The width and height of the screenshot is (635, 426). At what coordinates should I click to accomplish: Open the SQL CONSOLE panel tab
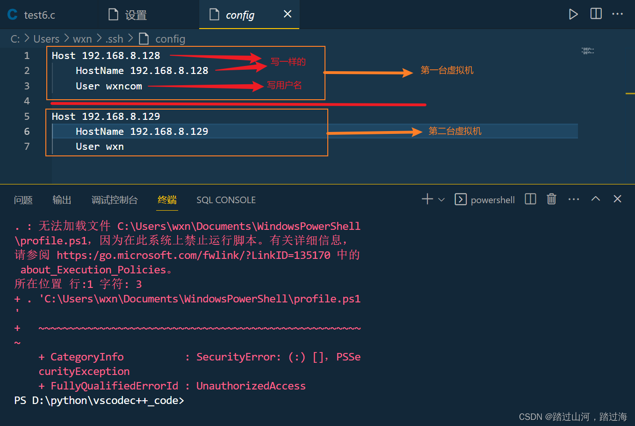point(226,200)
